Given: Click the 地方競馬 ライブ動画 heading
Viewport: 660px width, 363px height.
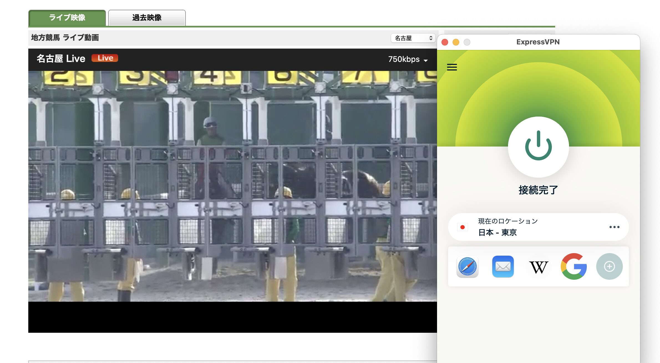Looking at the screenshot, I should (x=65, y=38).
